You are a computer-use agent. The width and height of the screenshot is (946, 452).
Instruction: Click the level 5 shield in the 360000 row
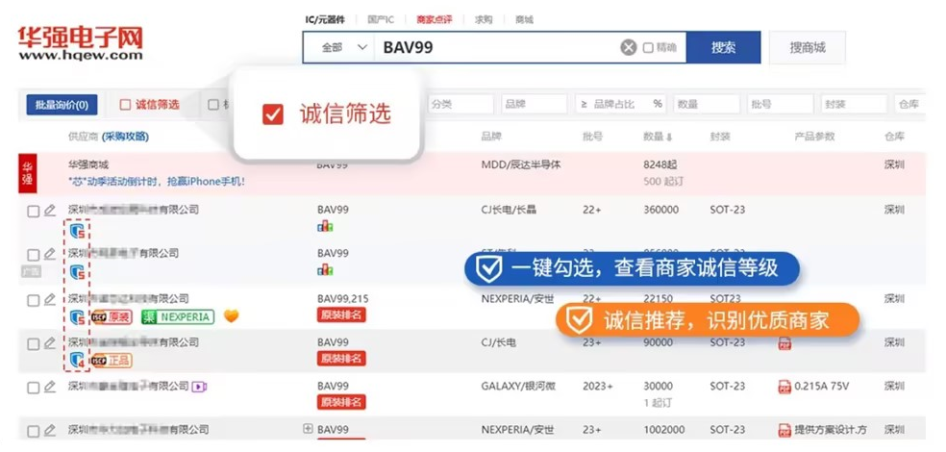(77, 231)
